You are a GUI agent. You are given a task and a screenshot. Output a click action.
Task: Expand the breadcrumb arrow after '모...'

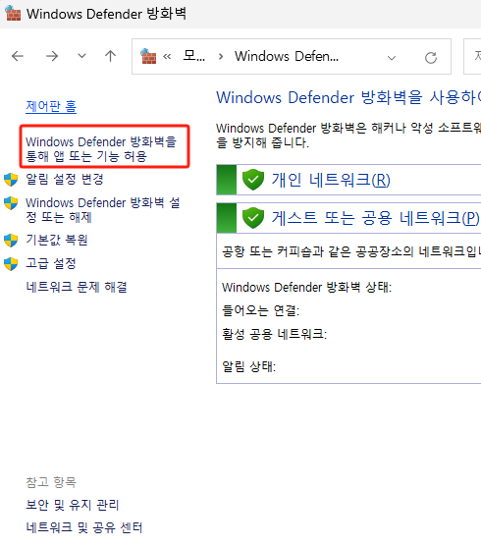click(x=221, y=57)
